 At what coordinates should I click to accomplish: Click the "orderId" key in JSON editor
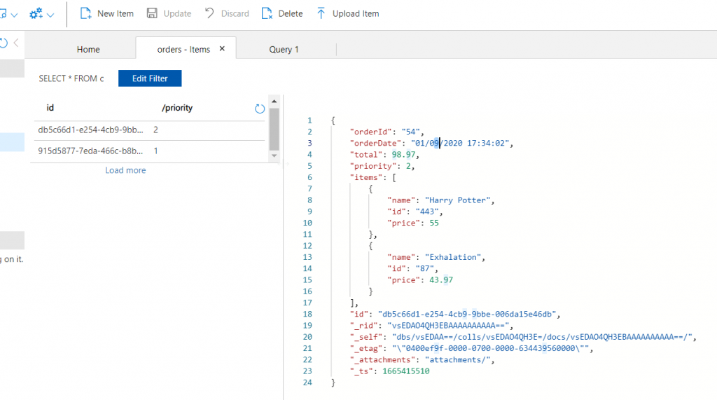click(x=371, y=132)
